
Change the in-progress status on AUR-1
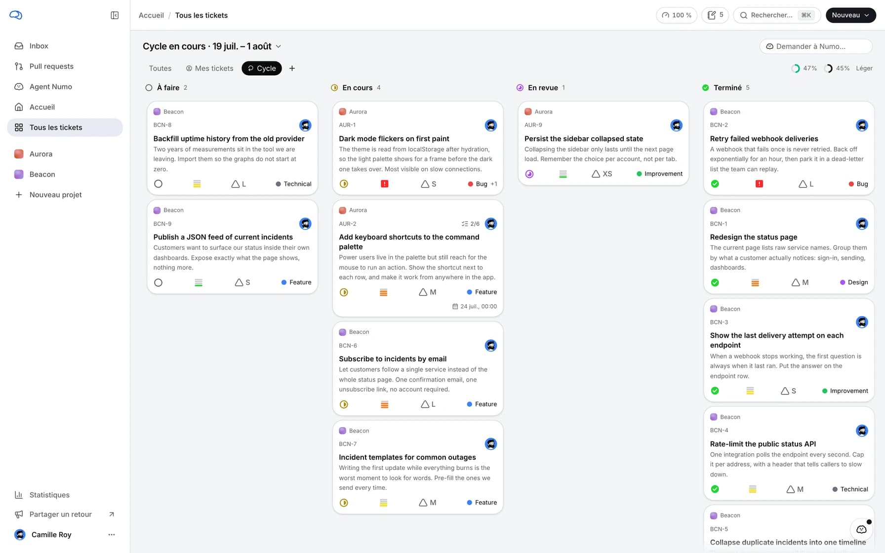point(344,184)
